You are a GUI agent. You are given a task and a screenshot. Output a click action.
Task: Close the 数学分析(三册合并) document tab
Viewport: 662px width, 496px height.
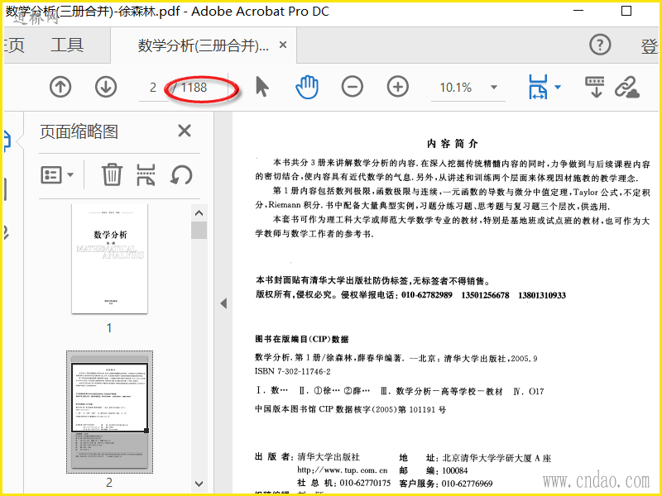point(283,45)
